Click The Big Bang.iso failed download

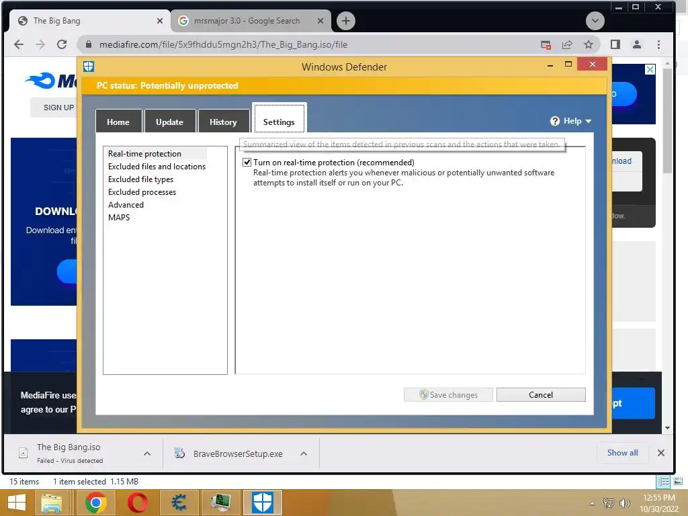point(70,454)
